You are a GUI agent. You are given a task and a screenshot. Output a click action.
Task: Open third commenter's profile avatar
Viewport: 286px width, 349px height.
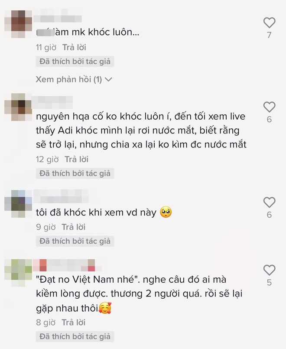point(18,204)
